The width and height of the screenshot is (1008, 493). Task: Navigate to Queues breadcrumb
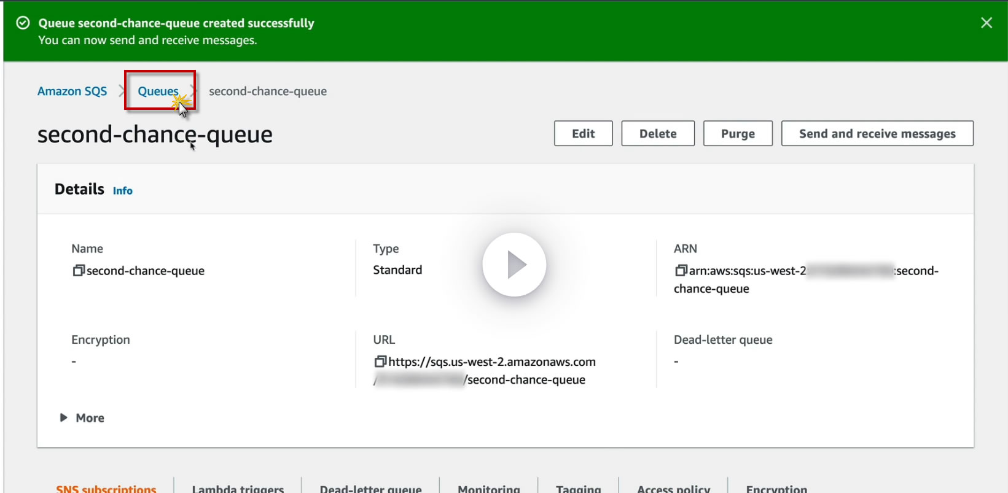click(x=158, y=91)
